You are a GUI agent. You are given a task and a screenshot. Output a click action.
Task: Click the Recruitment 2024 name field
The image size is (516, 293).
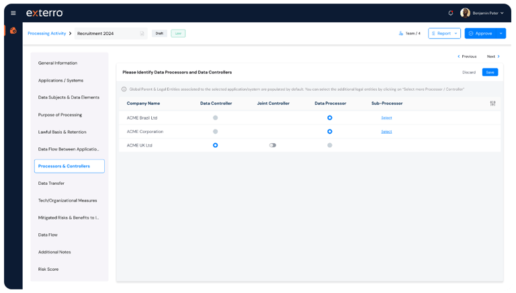(x=111, y=33)
